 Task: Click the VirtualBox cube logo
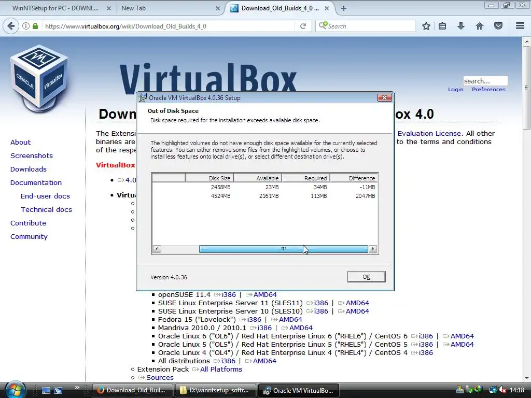pyautogui.click(x=39, y=79)
